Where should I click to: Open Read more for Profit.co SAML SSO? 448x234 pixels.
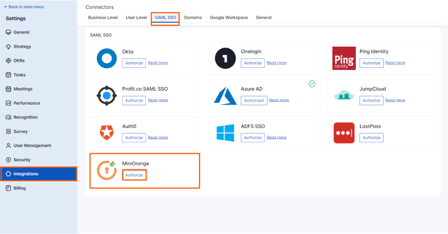(158, 101)
